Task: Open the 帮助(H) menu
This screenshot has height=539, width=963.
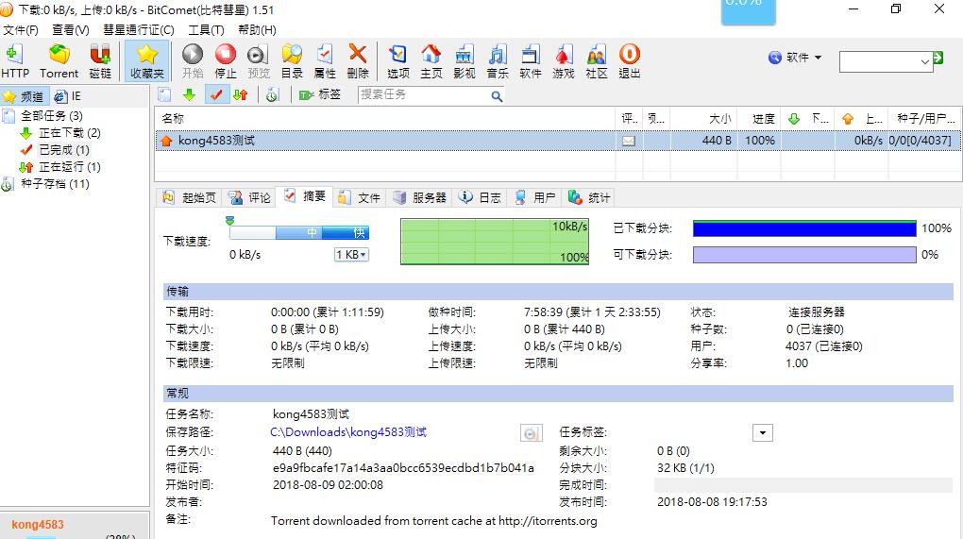Action: tap(257, 29)
